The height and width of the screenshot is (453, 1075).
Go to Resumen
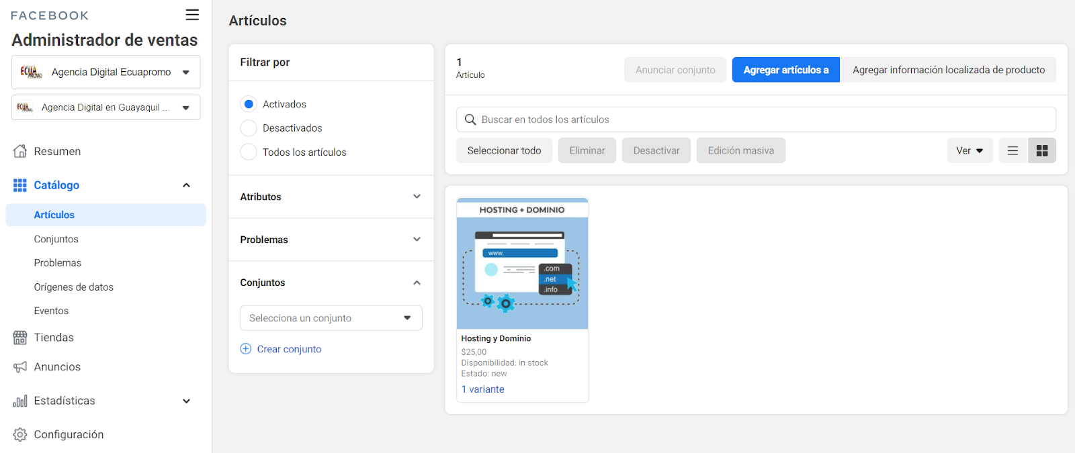pos(57,151)
